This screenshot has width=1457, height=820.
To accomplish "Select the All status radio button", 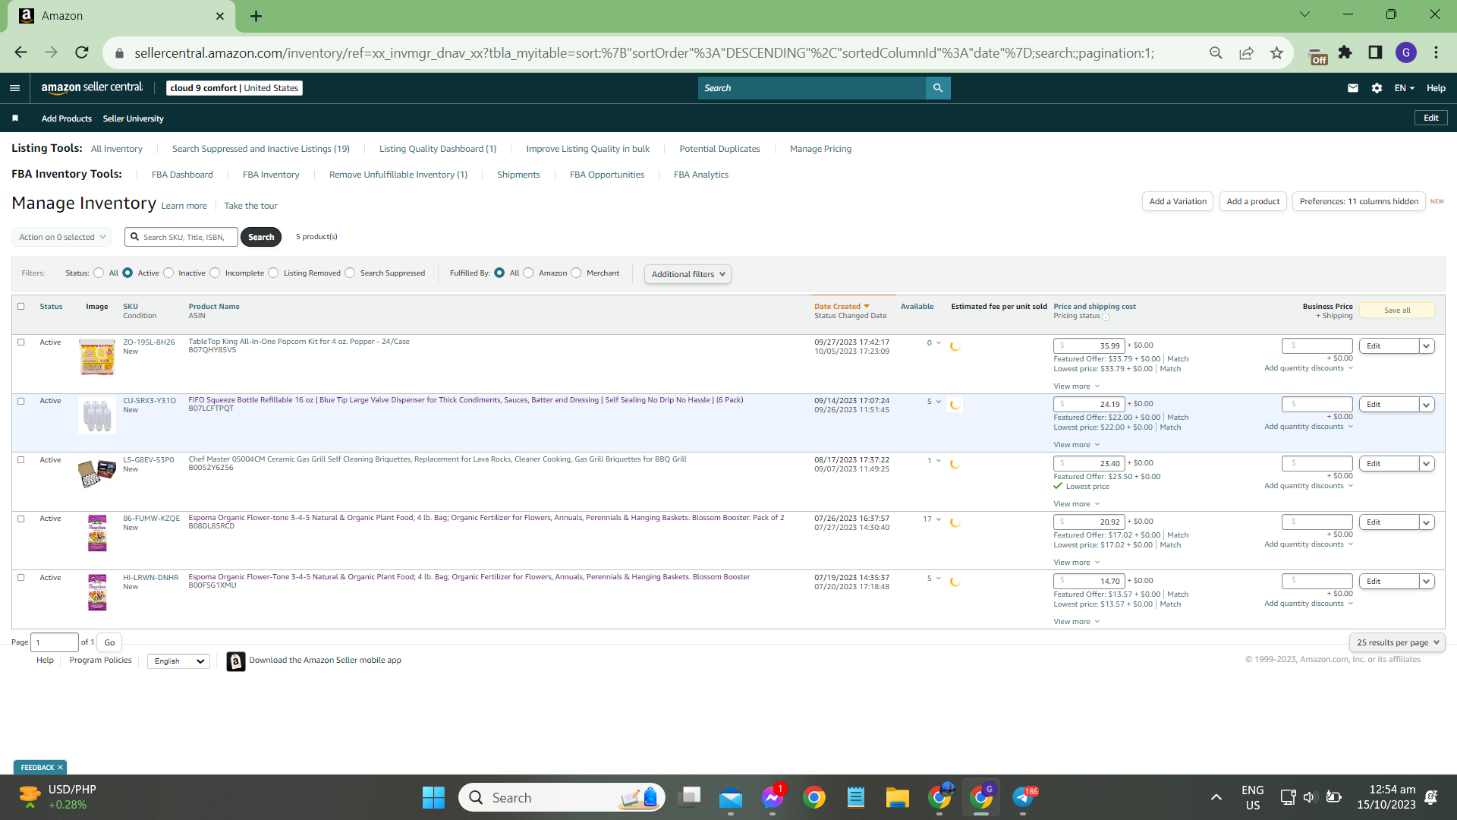I will pyautogui.click(x=99, y=273).
